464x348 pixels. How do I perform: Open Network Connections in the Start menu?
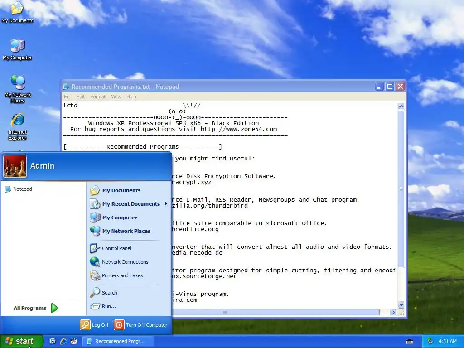119,262
